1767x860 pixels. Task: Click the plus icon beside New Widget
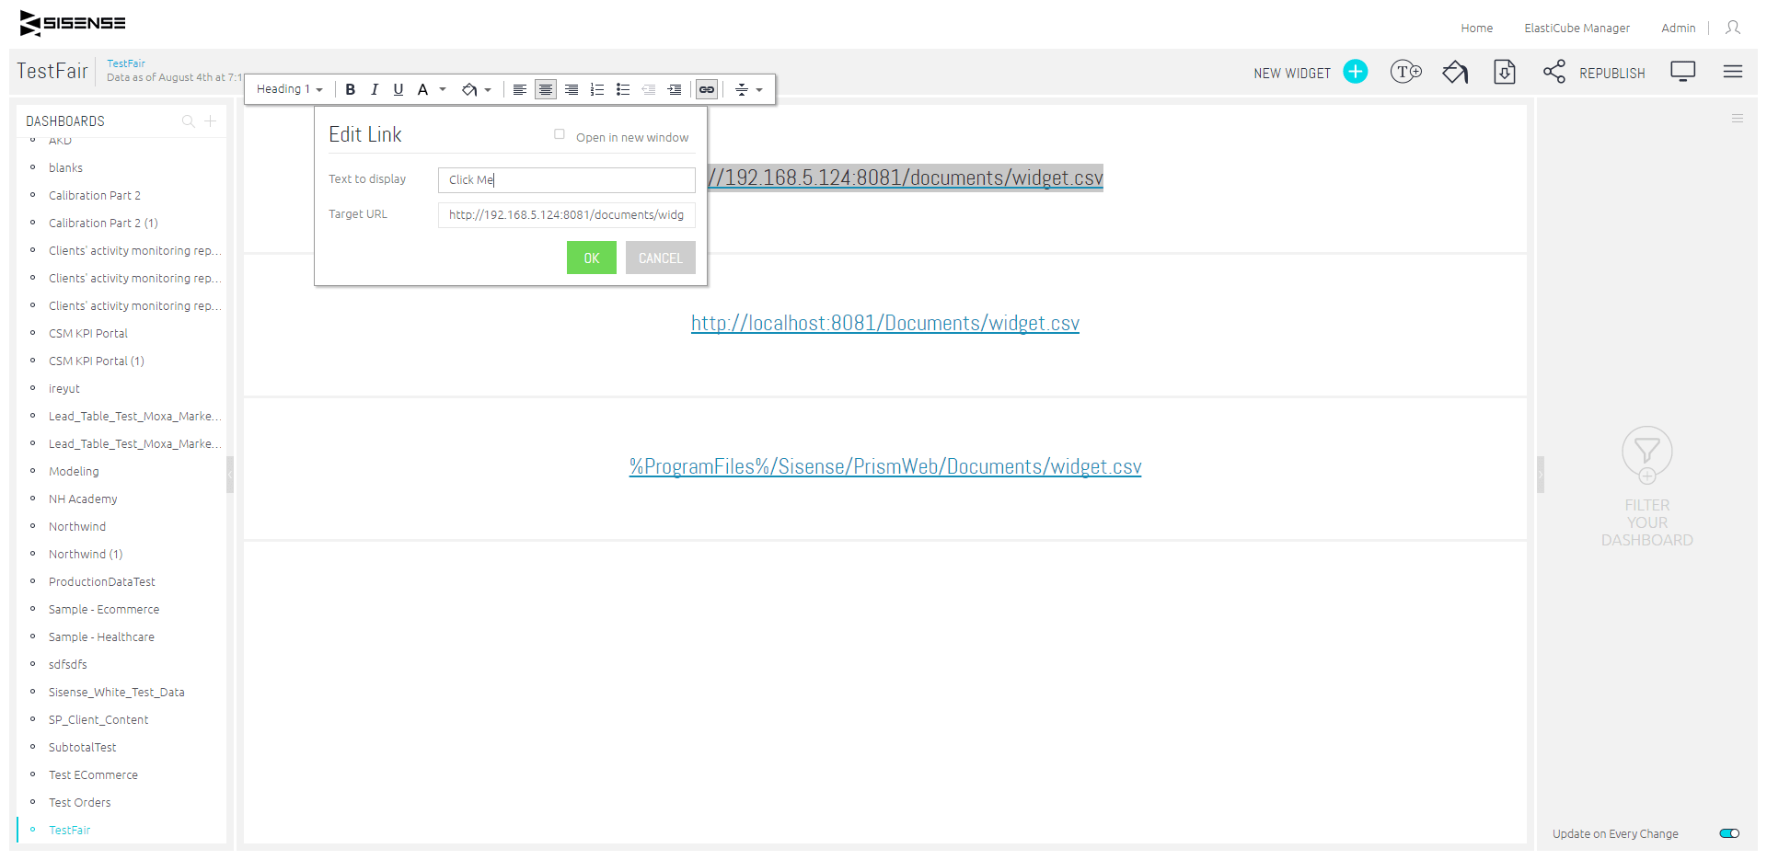[x=1356, y=72]
